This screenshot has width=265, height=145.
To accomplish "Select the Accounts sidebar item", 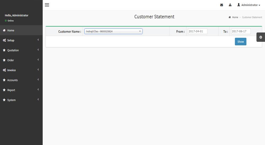I will tap(21, 80).
